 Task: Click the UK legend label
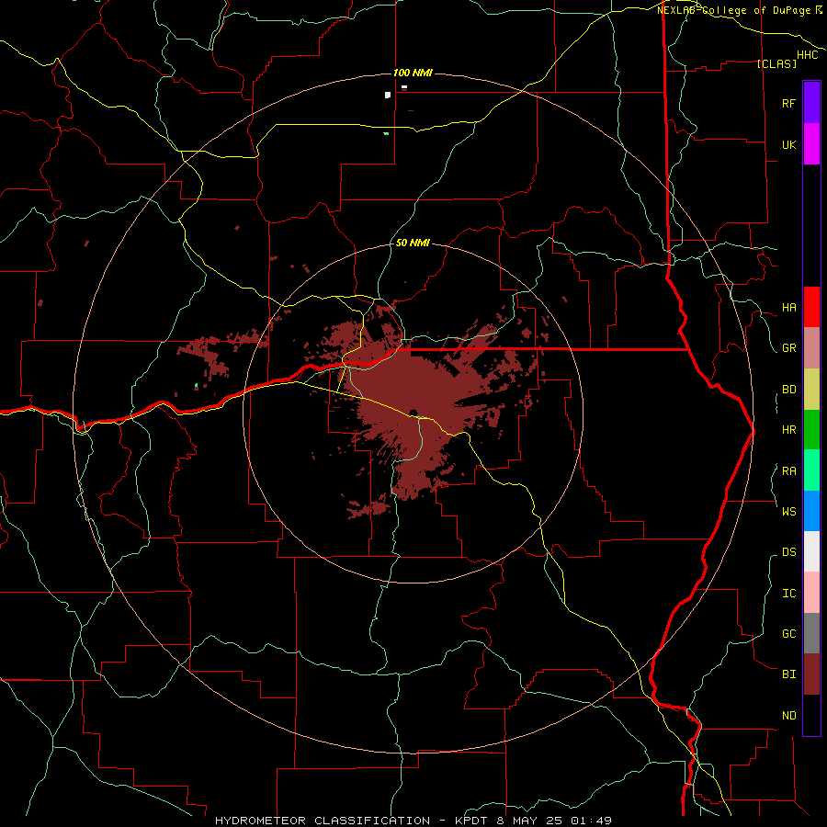point(788,144)
